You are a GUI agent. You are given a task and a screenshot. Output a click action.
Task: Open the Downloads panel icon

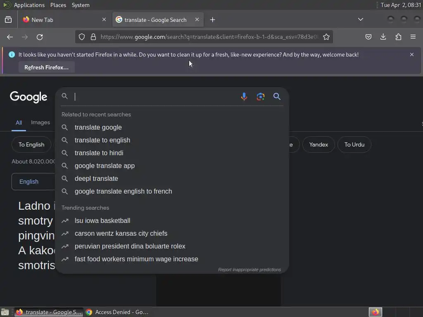[383, 37]
